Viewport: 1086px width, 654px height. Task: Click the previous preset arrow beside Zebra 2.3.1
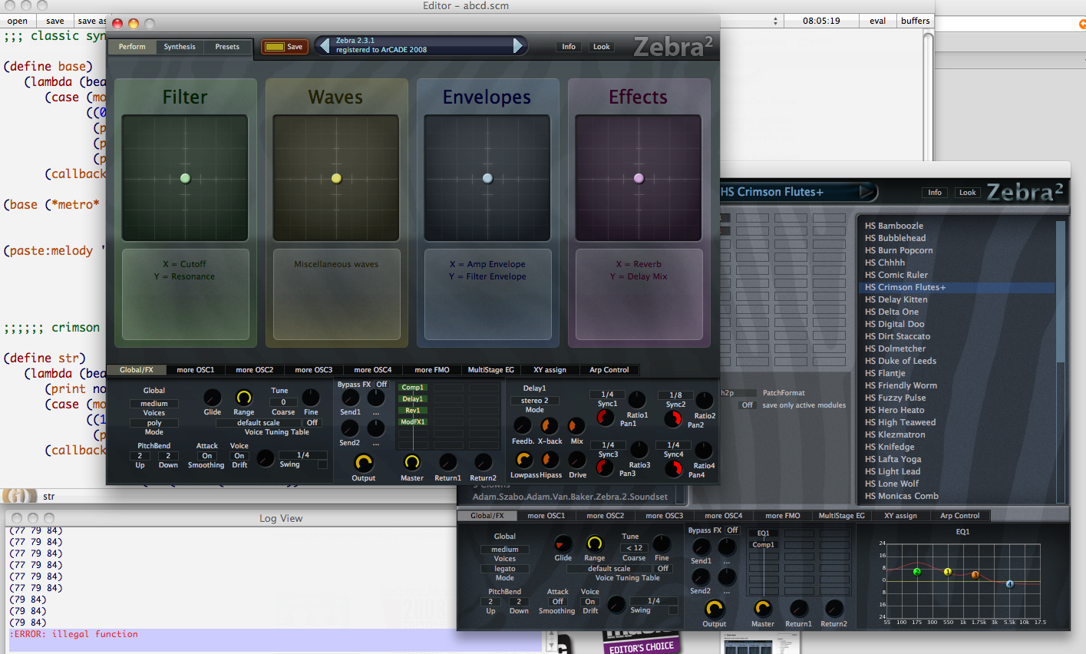click(x=324, y=46)
